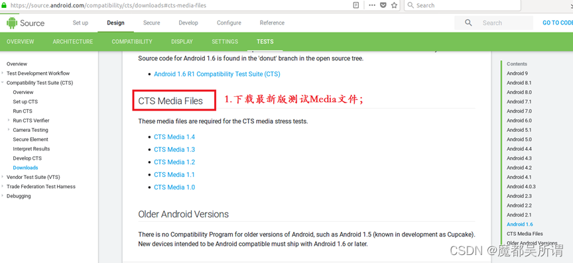Viewport: 573px width, 263px height.
Task: Open the Configure top menu
Action: tap(229, 23)
